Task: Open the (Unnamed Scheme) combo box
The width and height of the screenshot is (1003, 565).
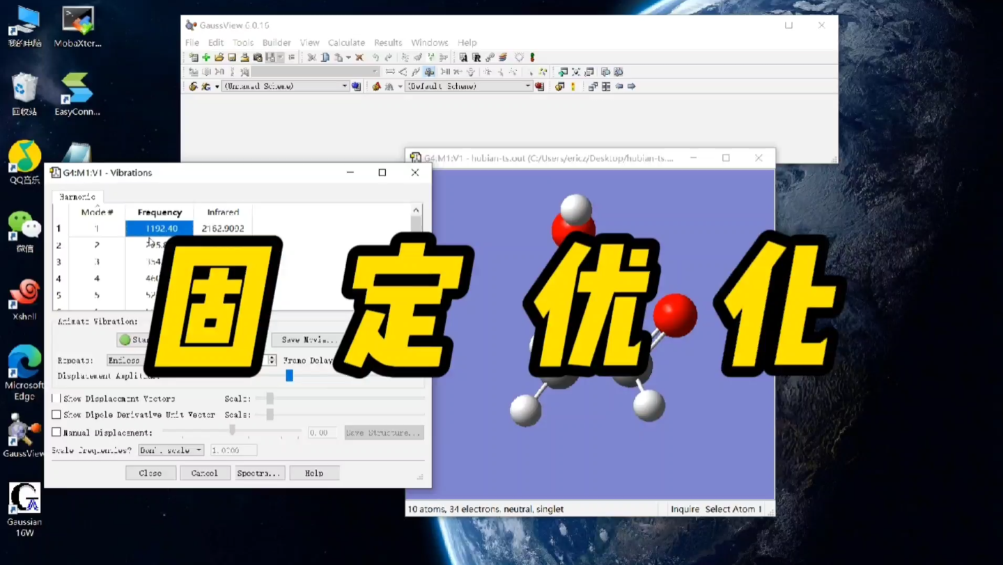Action: 286,86
